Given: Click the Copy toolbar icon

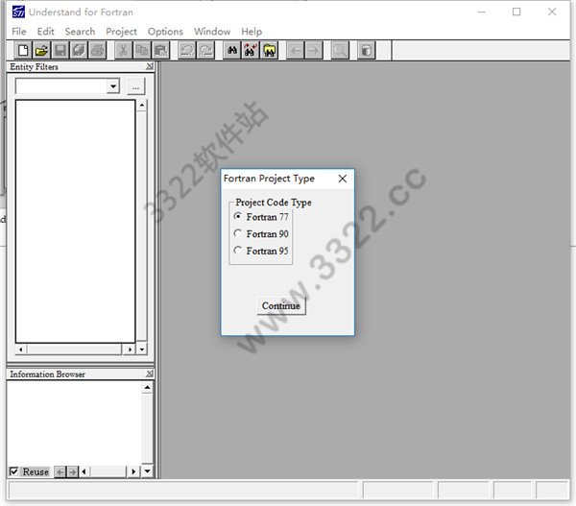Looking at the screenshot, I should point(142,50).
